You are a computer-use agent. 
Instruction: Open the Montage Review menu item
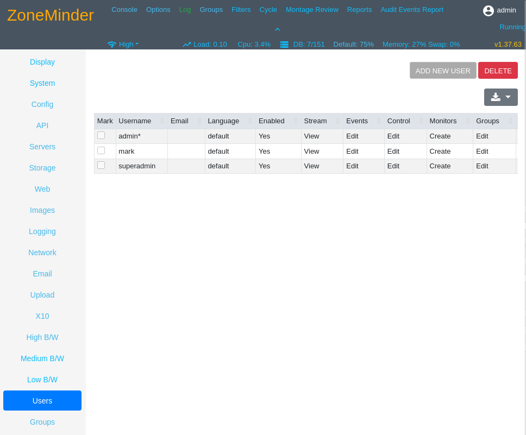312,10
